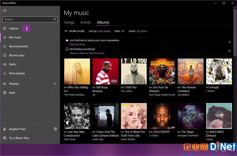Open the Filter All dropdown
Image resolution: width=237 pixels, height=156 pixels.
pyautogui.click(x=123, y=31)
